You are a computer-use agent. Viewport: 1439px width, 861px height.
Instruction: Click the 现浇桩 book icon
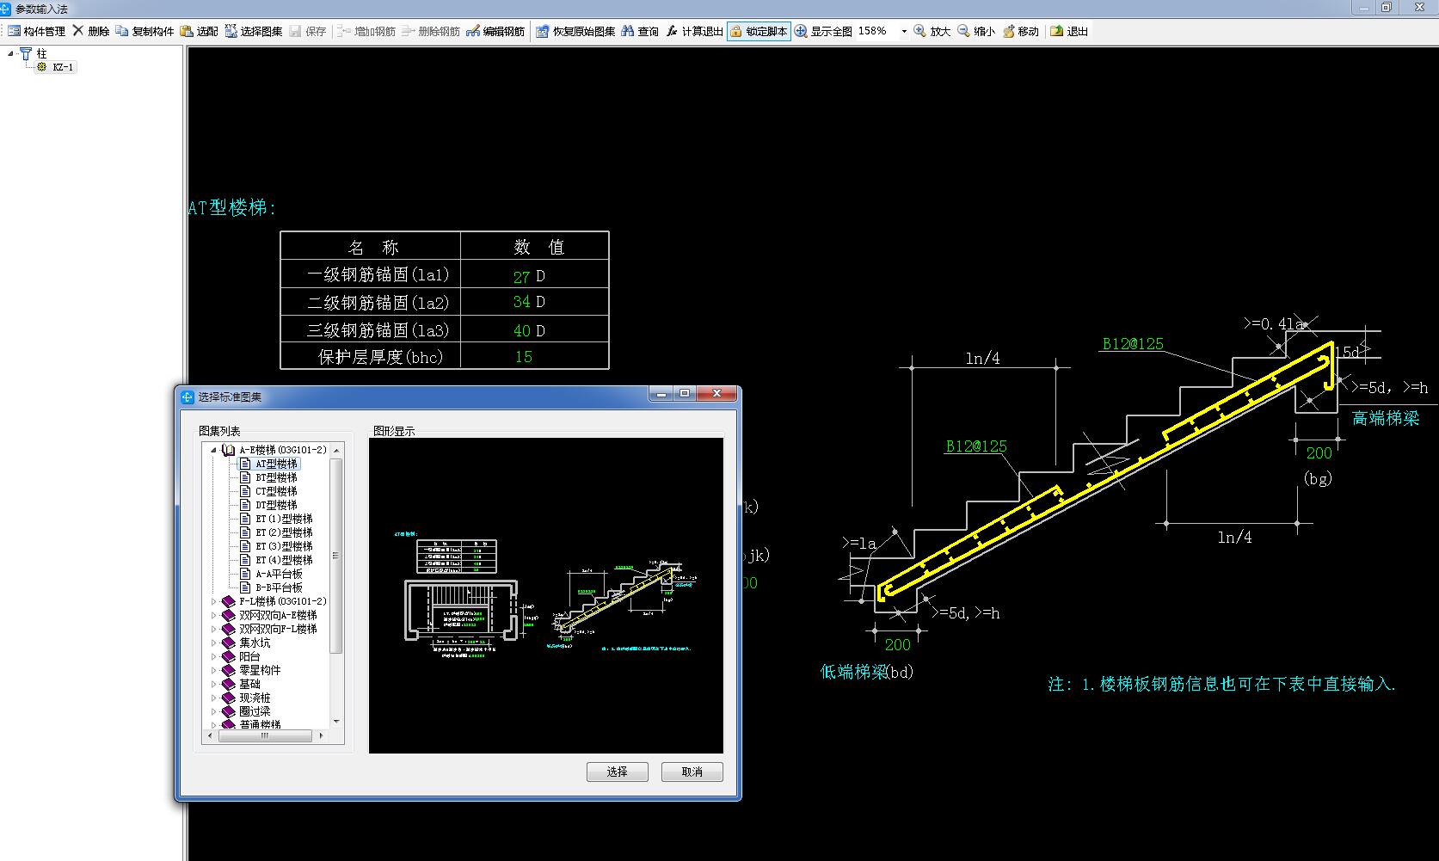coord(228,698)
